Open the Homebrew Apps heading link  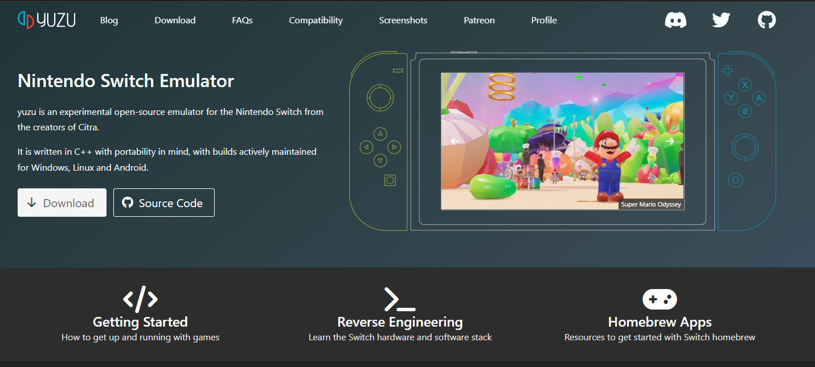(660, 321)
